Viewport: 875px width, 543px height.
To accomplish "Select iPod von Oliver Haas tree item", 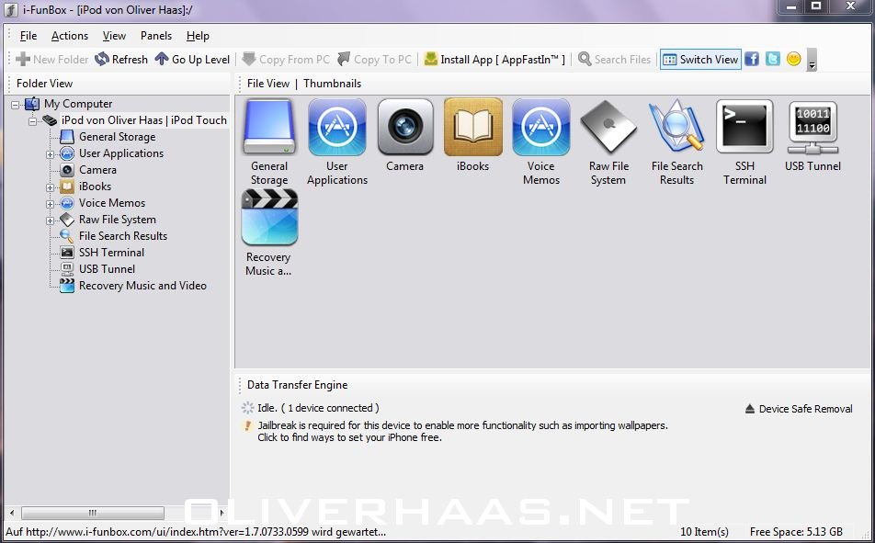I will click(x=144, y=120).
